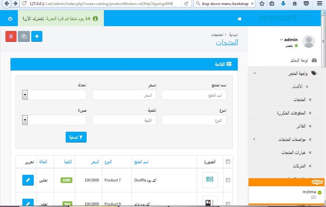Screen dimensions: 326x207
Task: Click the إشترك الأن subscribe link
Action: [33, 19]
